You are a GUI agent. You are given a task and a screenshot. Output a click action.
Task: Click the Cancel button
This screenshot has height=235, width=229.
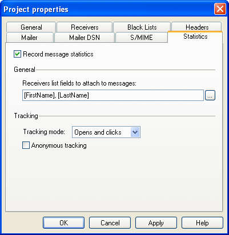[x=110, y=222]
